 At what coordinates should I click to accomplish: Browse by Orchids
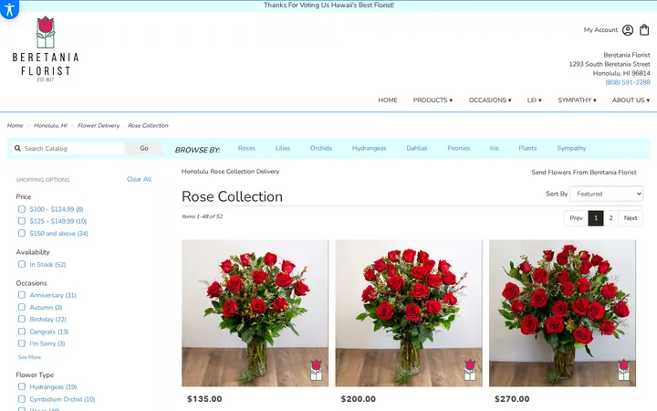[x=321, y=148]
